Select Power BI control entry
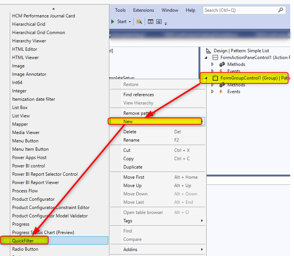Image resolution: width=294 pixels, height=256 pixels. [x=28, y=166]
